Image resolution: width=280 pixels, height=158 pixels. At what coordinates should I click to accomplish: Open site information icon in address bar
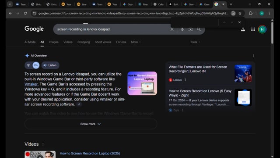click(35, 13)
